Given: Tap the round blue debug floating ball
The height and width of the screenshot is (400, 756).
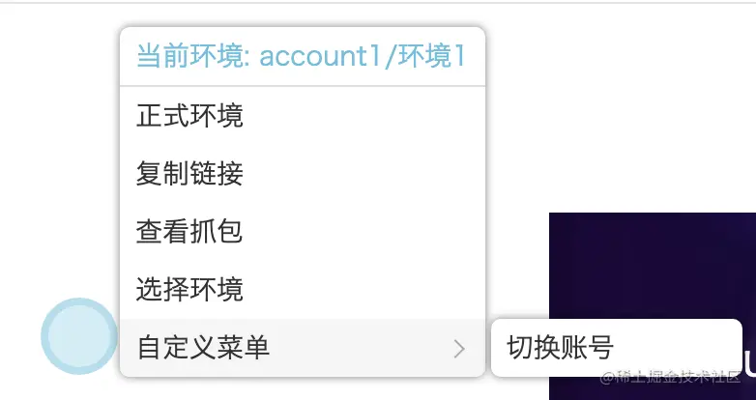Looking at the screenshot, I should (x=79, y=336).
